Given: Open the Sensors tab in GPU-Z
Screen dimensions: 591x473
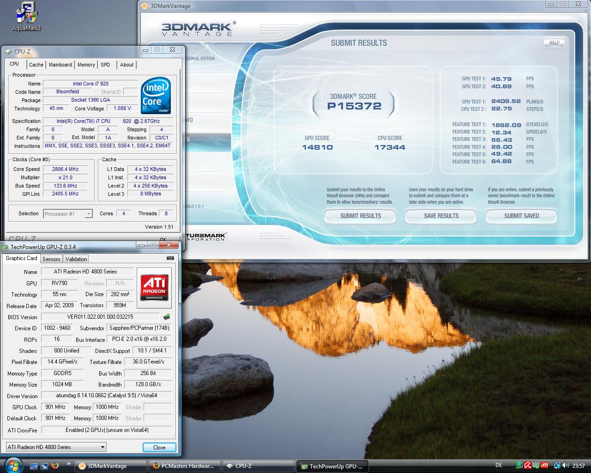Looking at the screenshot, I should 51,259.
